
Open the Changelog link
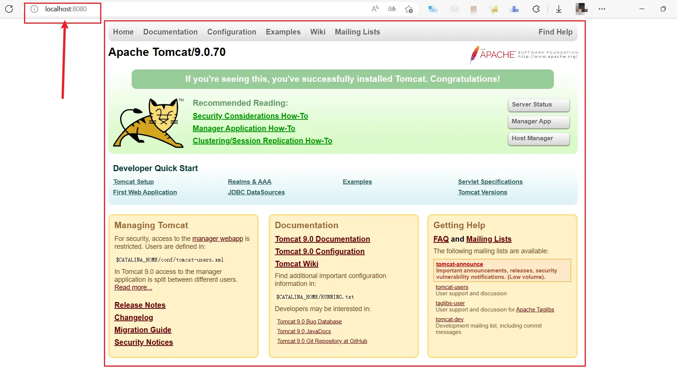[134, 317]
